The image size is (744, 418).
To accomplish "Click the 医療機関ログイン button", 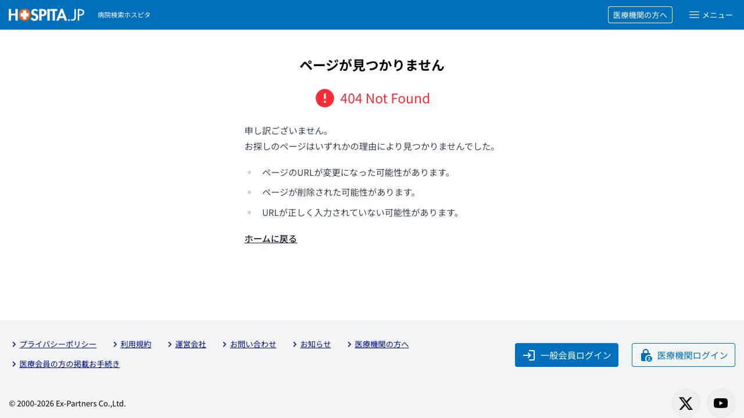I will (684, 355).
